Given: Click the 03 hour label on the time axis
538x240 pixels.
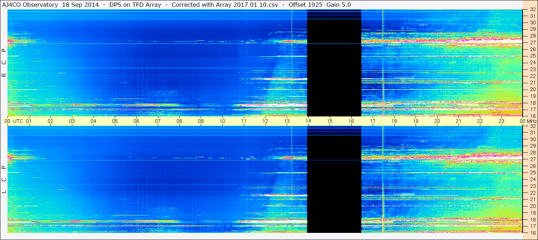Looking at the screenshot, I should coord(72,121).
